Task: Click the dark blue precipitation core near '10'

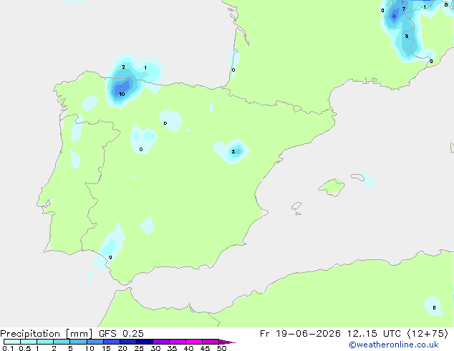Action: [122, 86]
